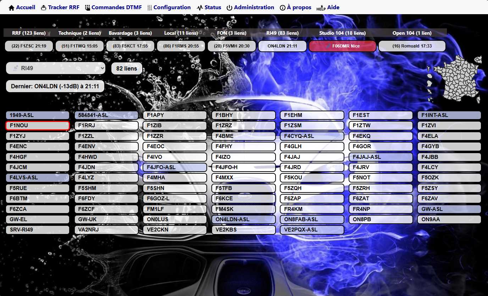The image size is (488, 296).
Task: Click the Dernier ON4LDN status box
Action: tap(55, 86)
